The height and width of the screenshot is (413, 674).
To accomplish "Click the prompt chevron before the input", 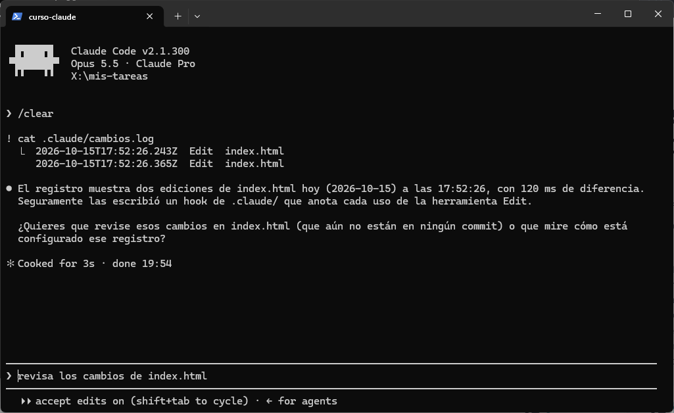I will [9, 376].
